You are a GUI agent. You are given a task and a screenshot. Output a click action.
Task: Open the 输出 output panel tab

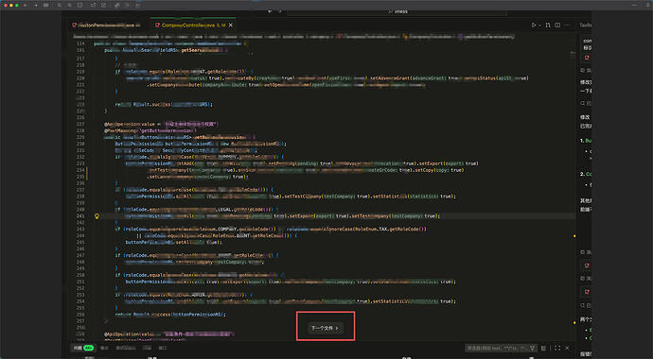click(104, 349)
